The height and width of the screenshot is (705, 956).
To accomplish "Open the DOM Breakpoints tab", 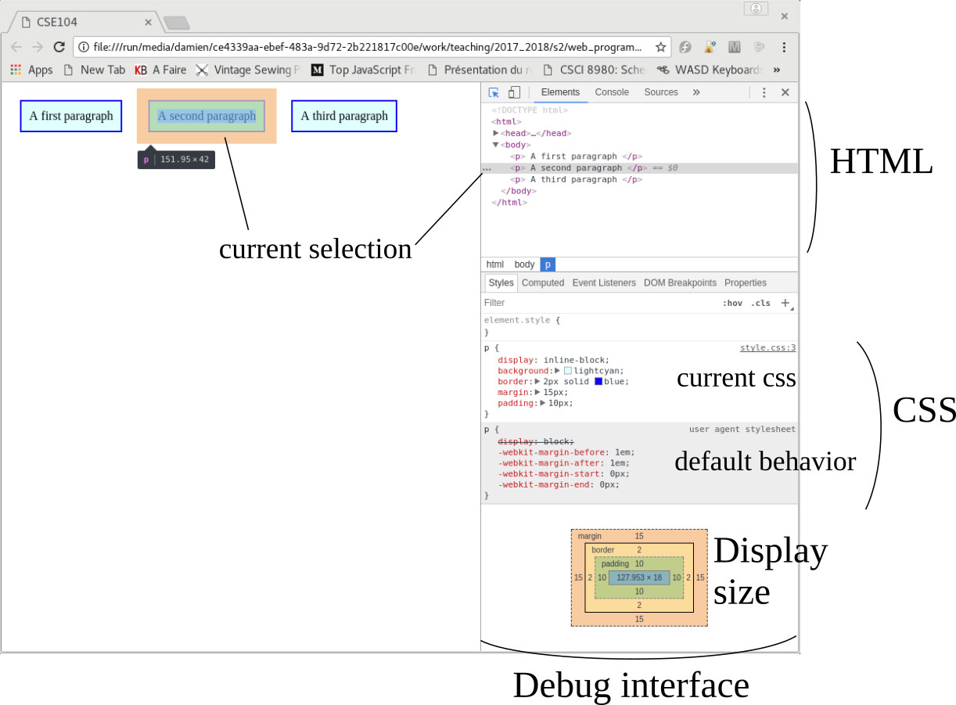I will pos(680,282).
